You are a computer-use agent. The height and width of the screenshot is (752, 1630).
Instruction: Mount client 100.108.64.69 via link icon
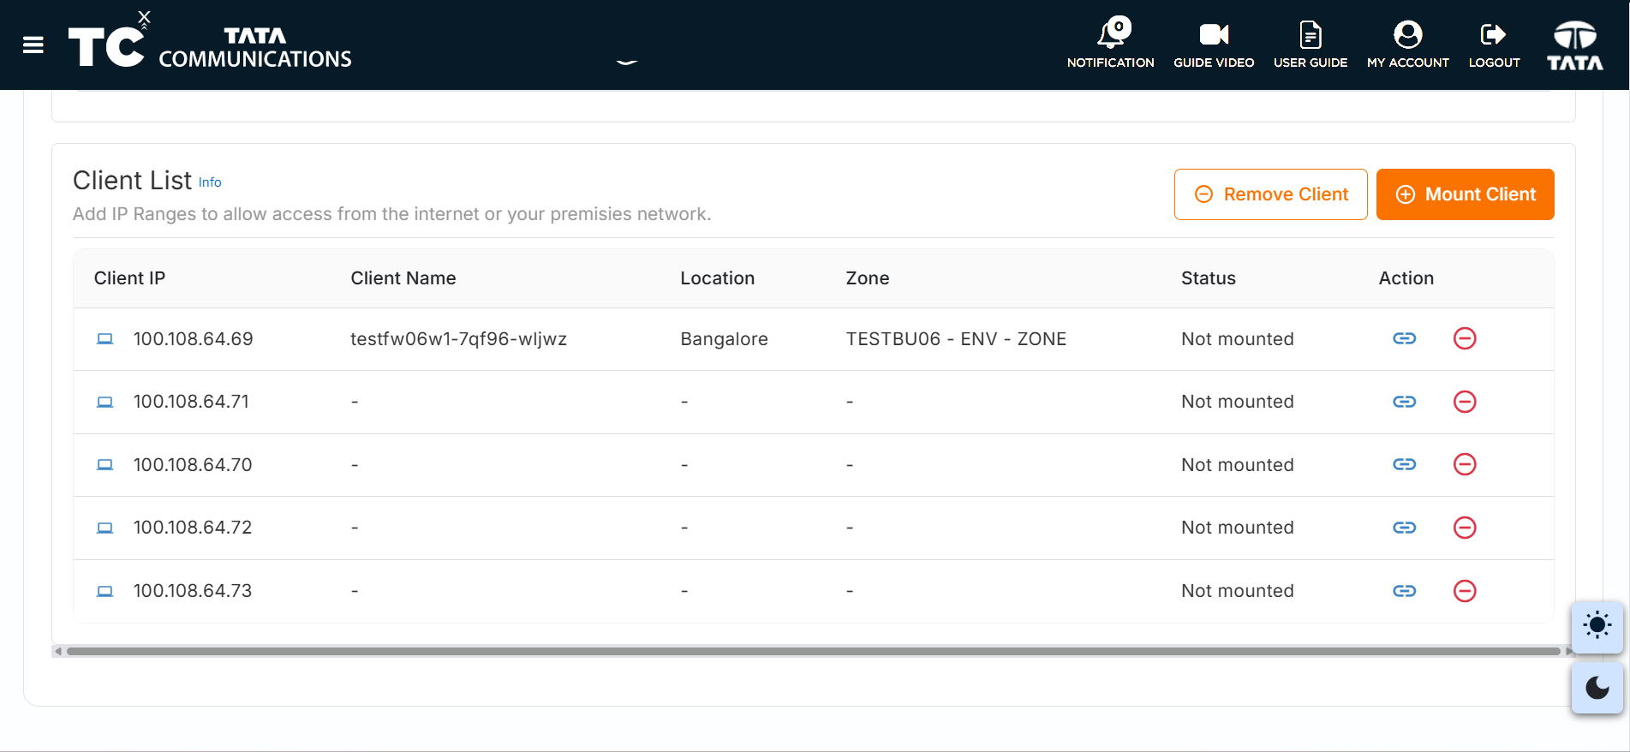[1405, 338]
